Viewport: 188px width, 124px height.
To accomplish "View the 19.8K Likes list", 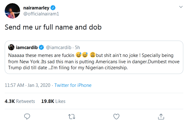I will pos(53,101).
